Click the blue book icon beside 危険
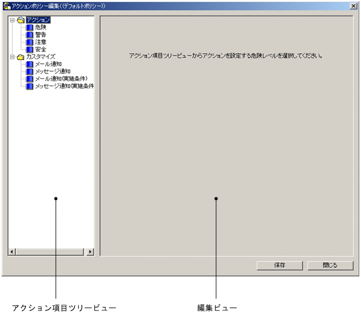Image resolution: width=361 pixels, height=315 pixels. pyautogui.click(x=30, y=28)
